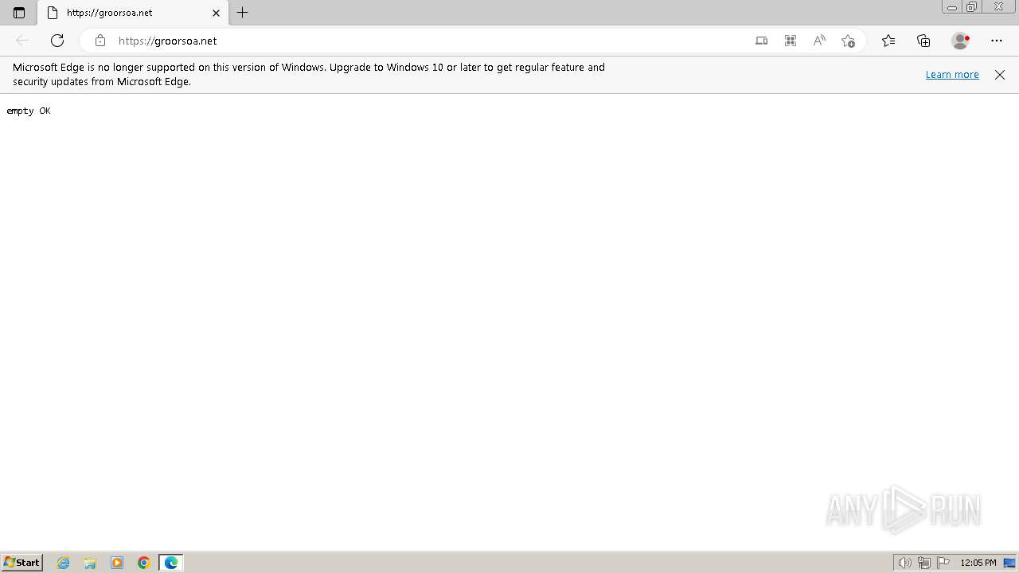Show the clock reading 12:05 PM

(978, 563)
